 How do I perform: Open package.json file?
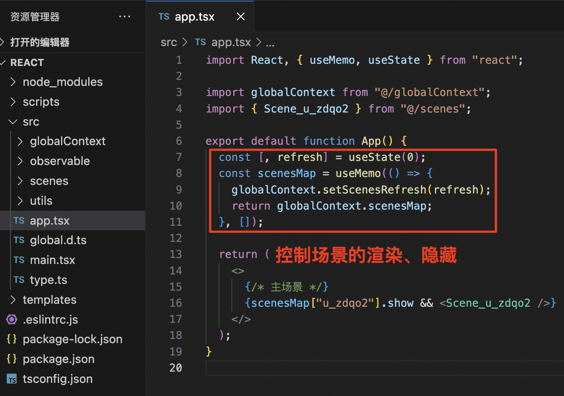(72, 359)
